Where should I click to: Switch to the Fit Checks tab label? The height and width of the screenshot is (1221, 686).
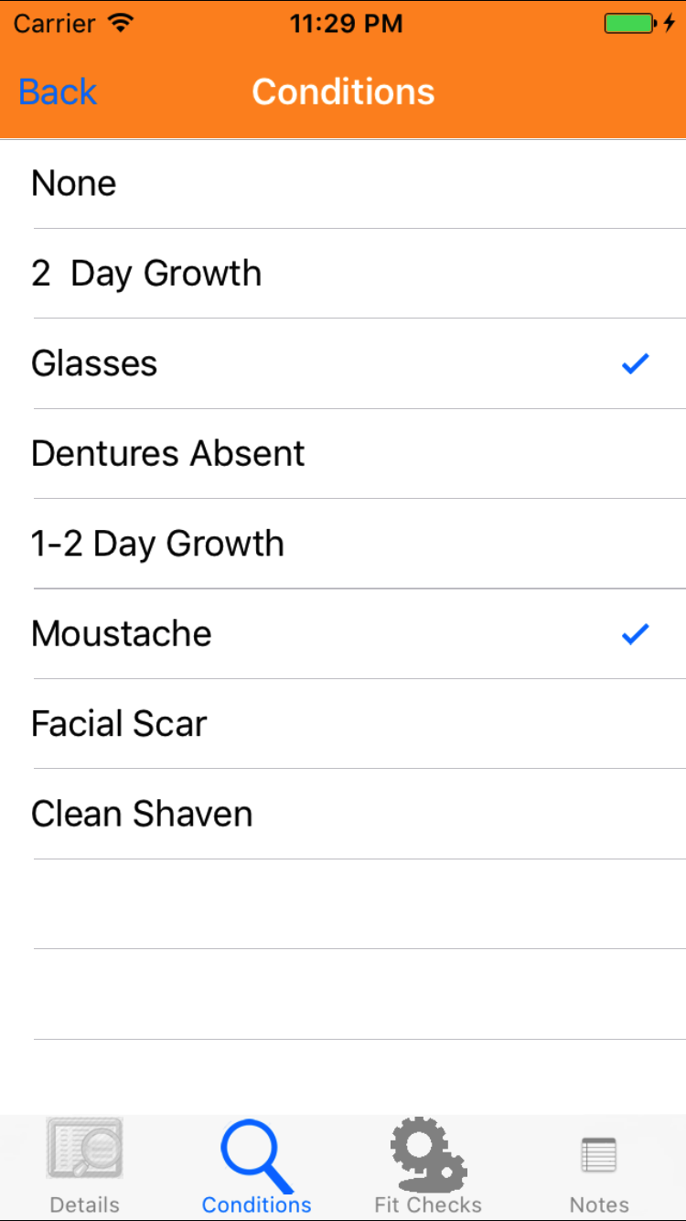428,1205
